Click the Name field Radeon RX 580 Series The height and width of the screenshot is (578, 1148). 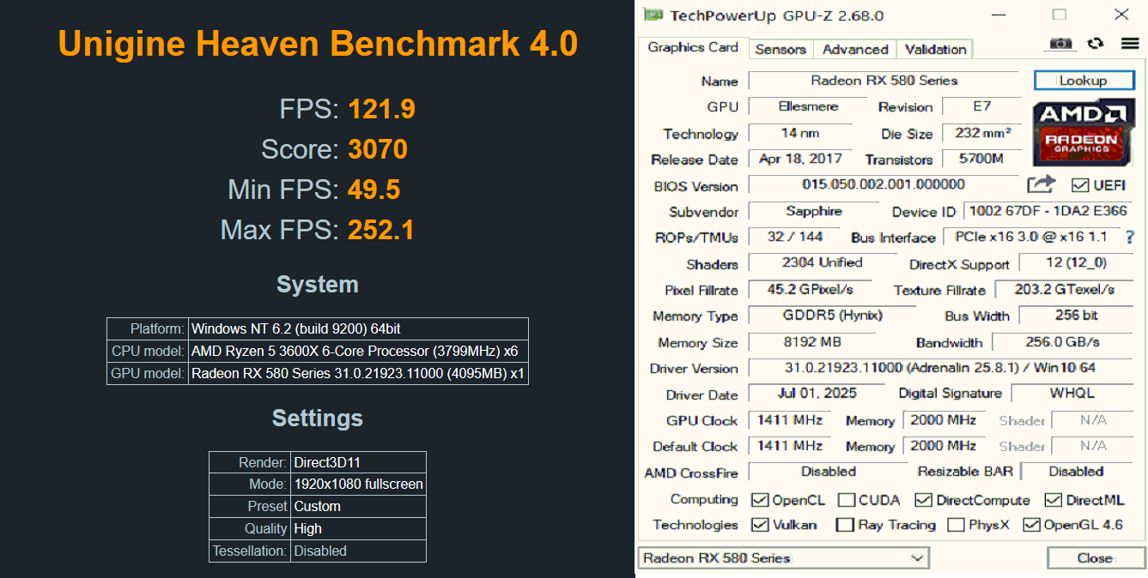click(884, 81)
